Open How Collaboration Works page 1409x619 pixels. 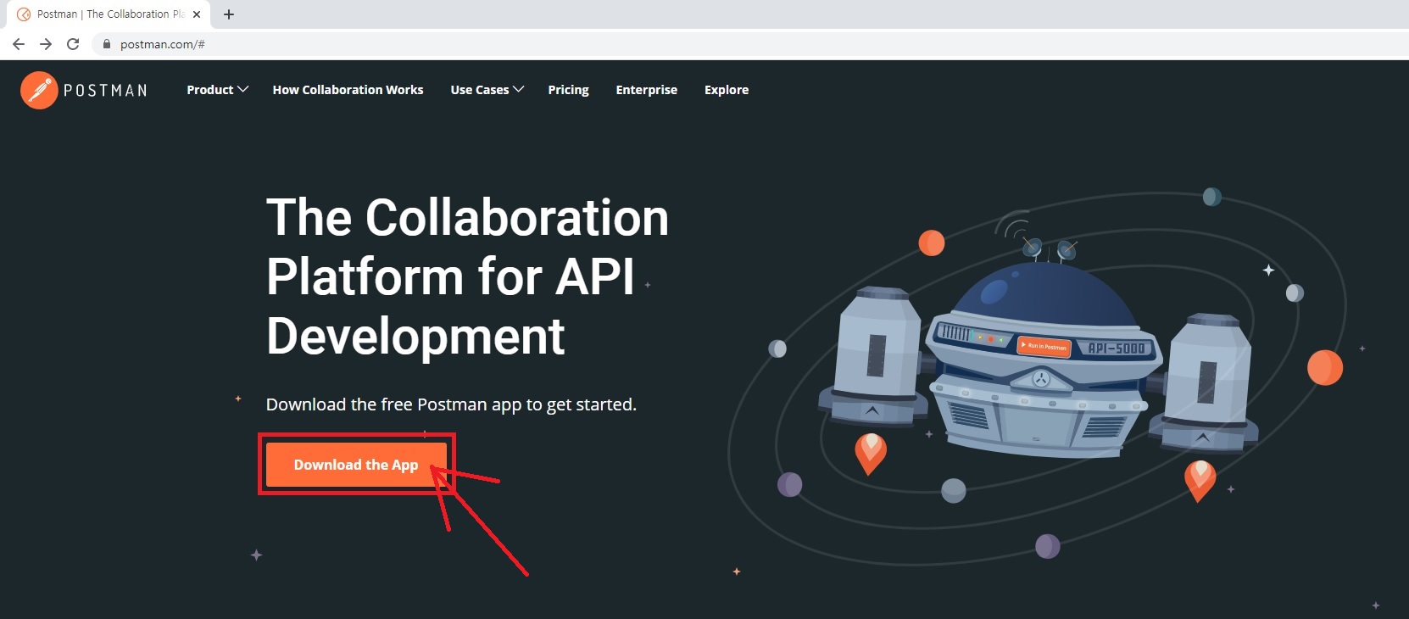pyautogui.click(x=348, y=90)
